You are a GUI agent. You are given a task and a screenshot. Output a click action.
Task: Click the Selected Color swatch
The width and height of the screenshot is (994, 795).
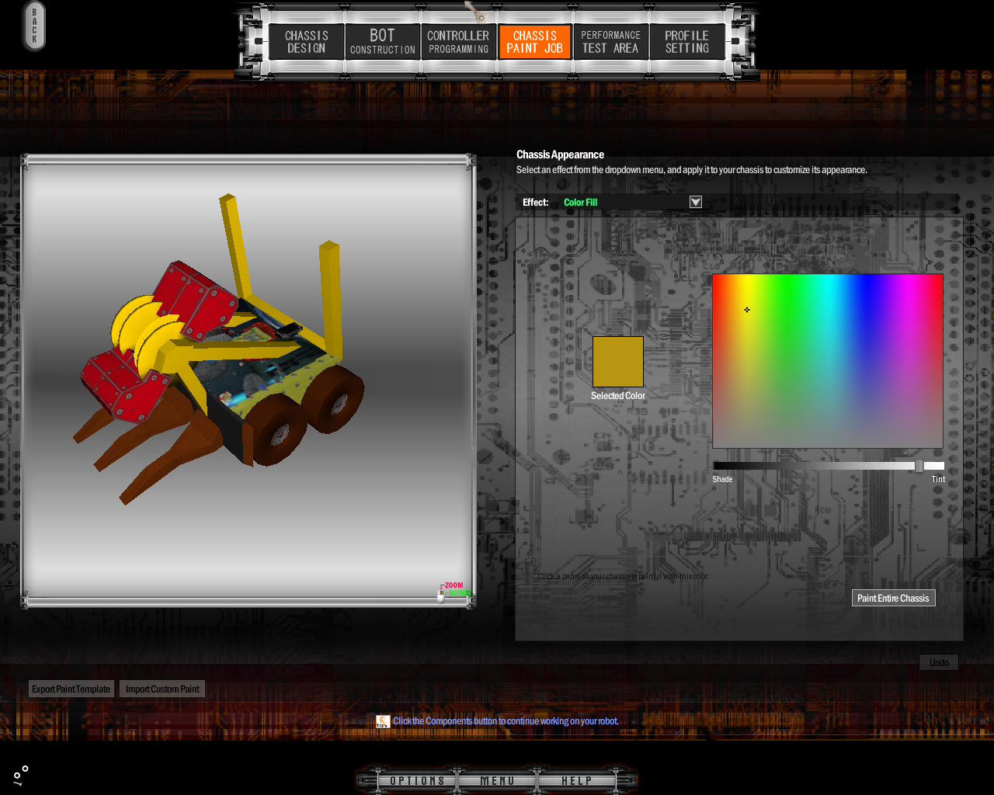pos(618,362)
